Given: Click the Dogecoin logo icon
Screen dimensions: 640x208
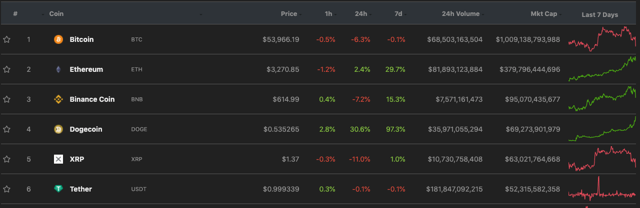Looking at the screenshot, I should click(x=58, y=129).
